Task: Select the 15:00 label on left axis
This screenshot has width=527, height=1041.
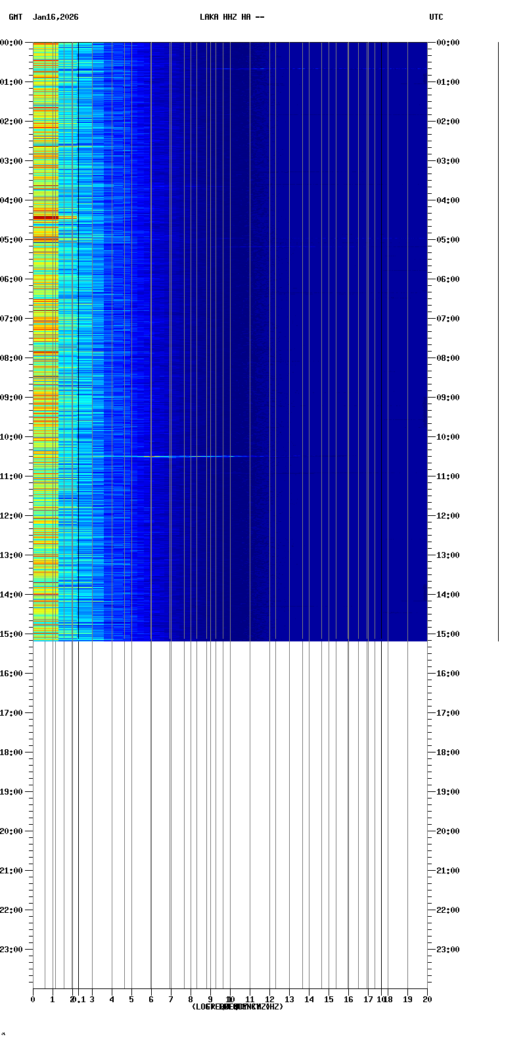Action: pos(11,634)
